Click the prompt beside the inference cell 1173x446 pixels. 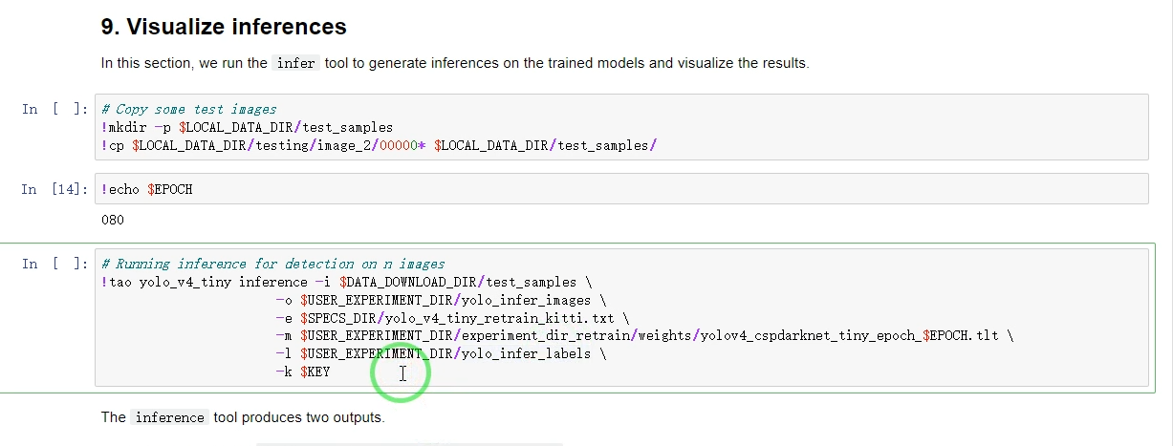(56, 264)
